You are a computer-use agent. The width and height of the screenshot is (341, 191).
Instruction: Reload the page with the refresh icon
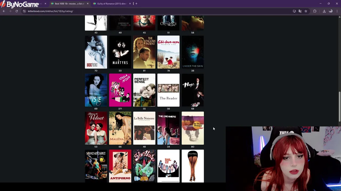point(17,11)
